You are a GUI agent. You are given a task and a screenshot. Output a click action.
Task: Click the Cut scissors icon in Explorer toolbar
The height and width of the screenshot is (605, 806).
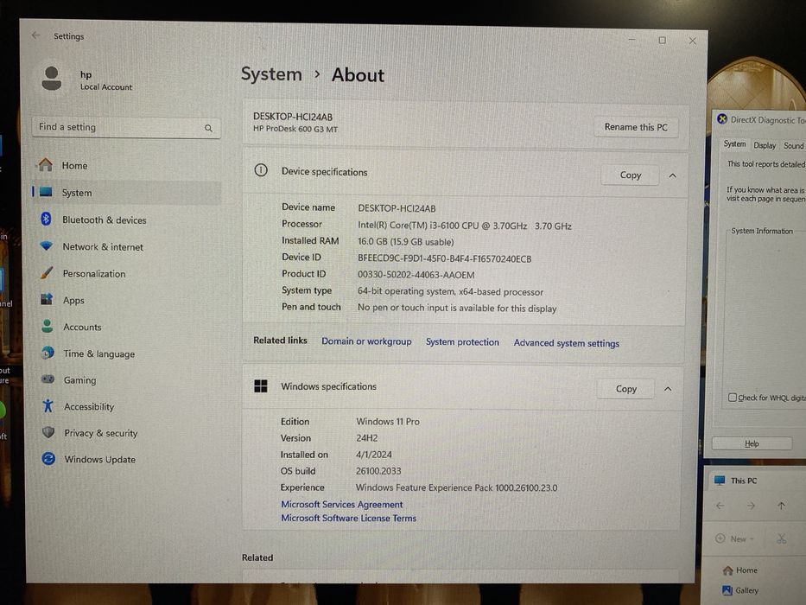781,538
